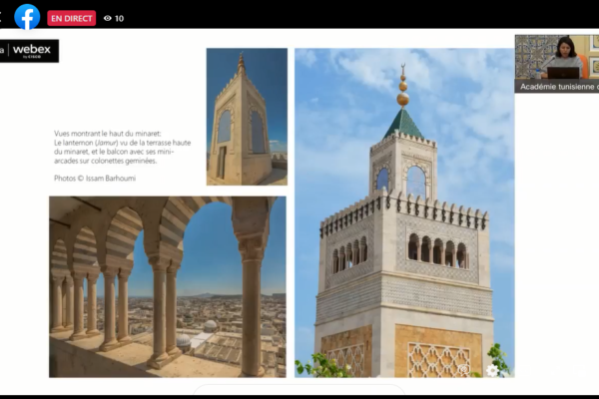Click the eye viewer count icon
599x399 pixels.
pyautogui.click(x=108, y=18)
